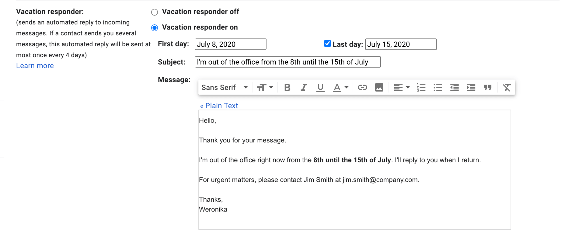This screenshot has width=561, height=234.
Task: Apply underline formatting
Action: pos(320,87)
